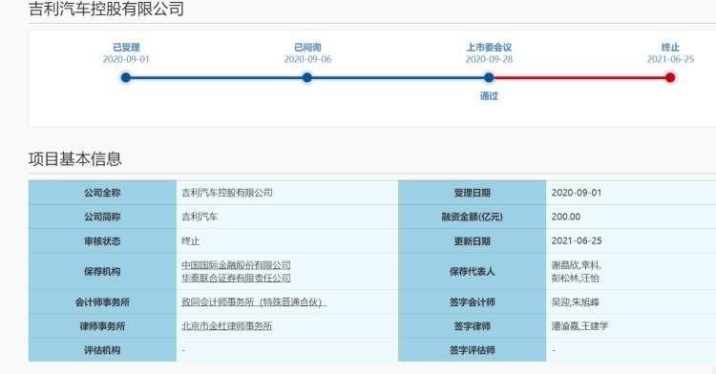Click the 审核状态 header cell
716x374 pixels.
click(x=102, y=240)
